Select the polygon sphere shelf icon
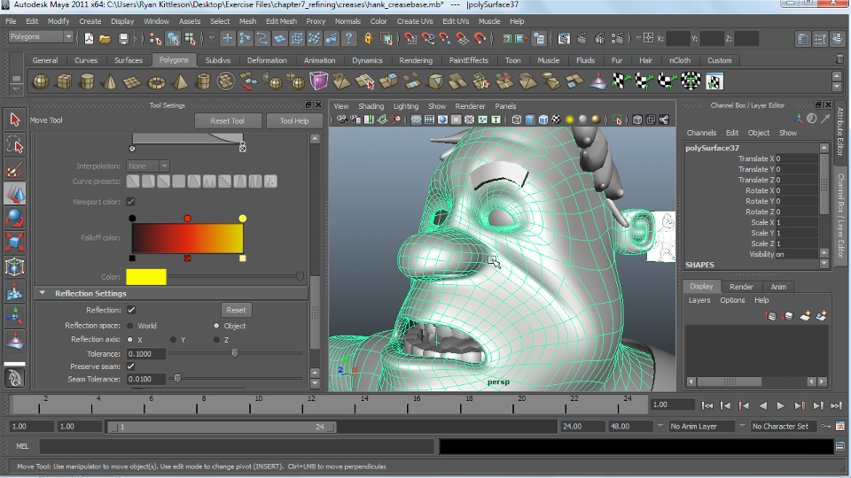851x478 pixels. 41,82
